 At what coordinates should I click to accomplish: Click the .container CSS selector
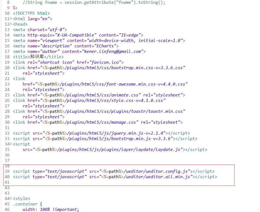point(25,204)
